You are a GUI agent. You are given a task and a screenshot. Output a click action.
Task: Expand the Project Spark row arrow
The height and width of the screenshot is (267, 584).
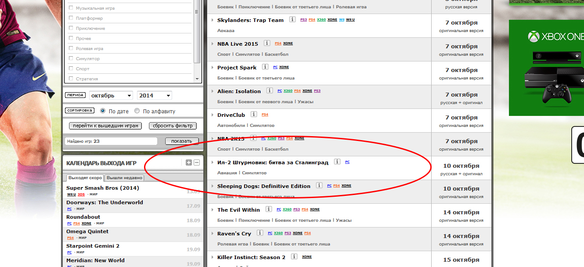tap(212, 68)
